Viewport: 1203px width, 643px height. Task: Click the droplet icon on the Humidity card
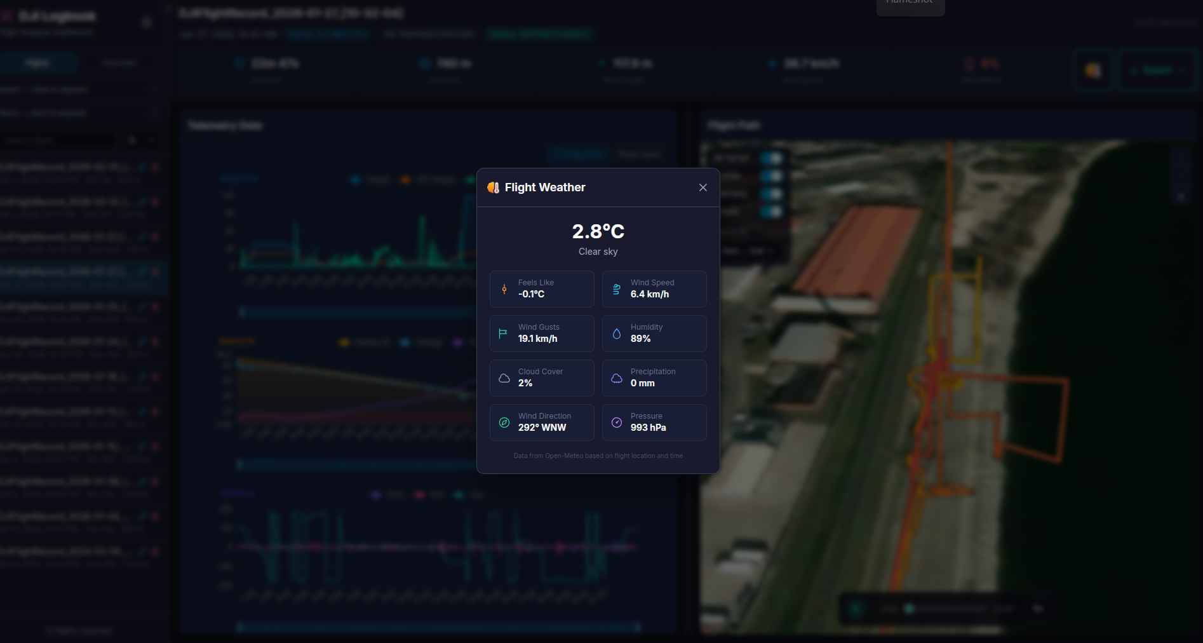pyautogui.click(x=615, y=334)
